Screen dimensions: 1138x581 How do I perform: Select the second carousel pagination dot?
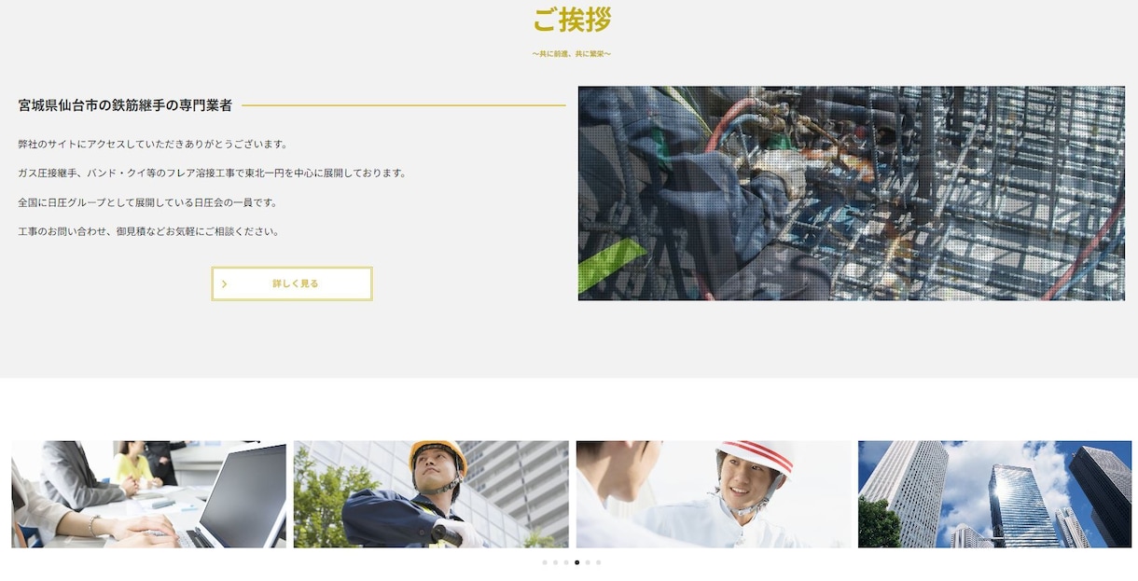click(x=555, y=562)
